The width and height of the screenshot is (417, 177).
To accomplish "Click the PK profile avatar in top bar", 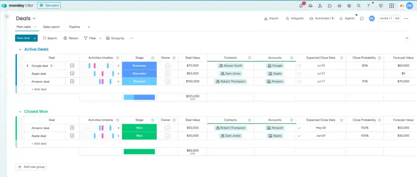I will click(410, 6).
